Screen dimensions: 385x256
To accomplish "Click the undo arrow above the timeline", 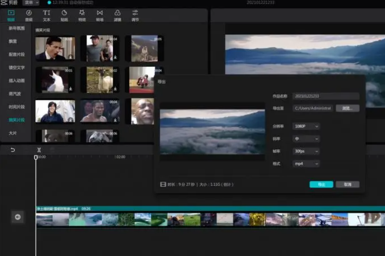I will coord(13,150).
